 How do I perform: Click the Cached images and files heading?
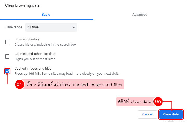click(x=33, y=69)
